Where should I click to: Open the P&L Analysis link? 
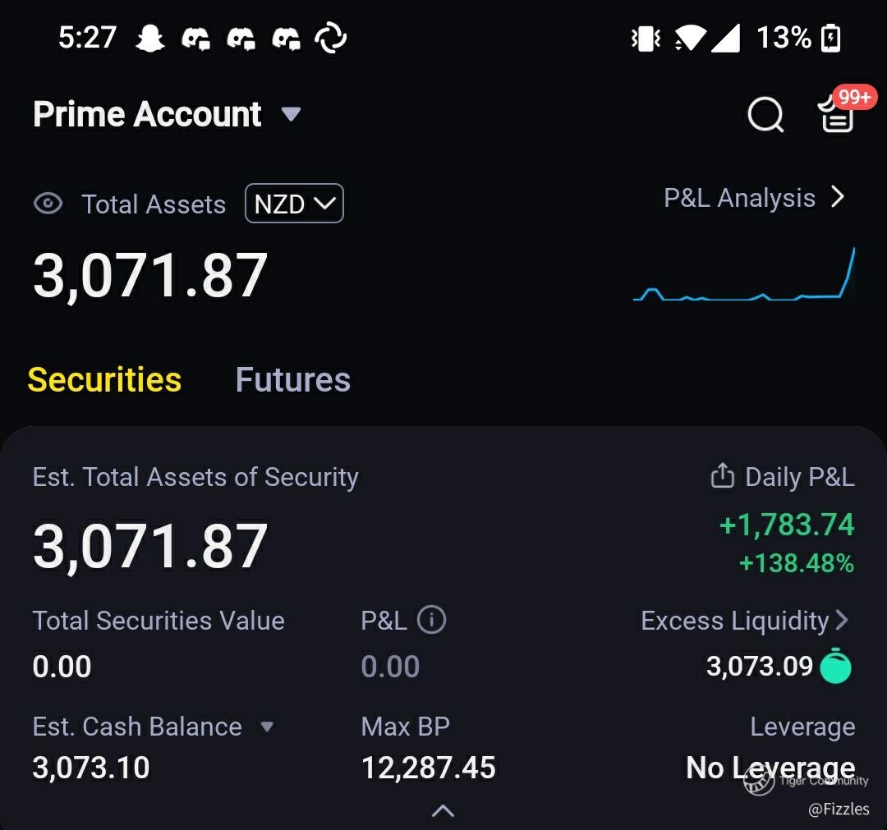[x=753, y=198]
